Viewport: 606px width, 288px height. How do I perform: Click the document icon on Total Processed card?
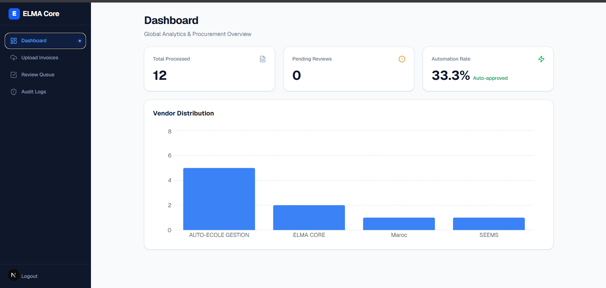click(x=263, y=59)
